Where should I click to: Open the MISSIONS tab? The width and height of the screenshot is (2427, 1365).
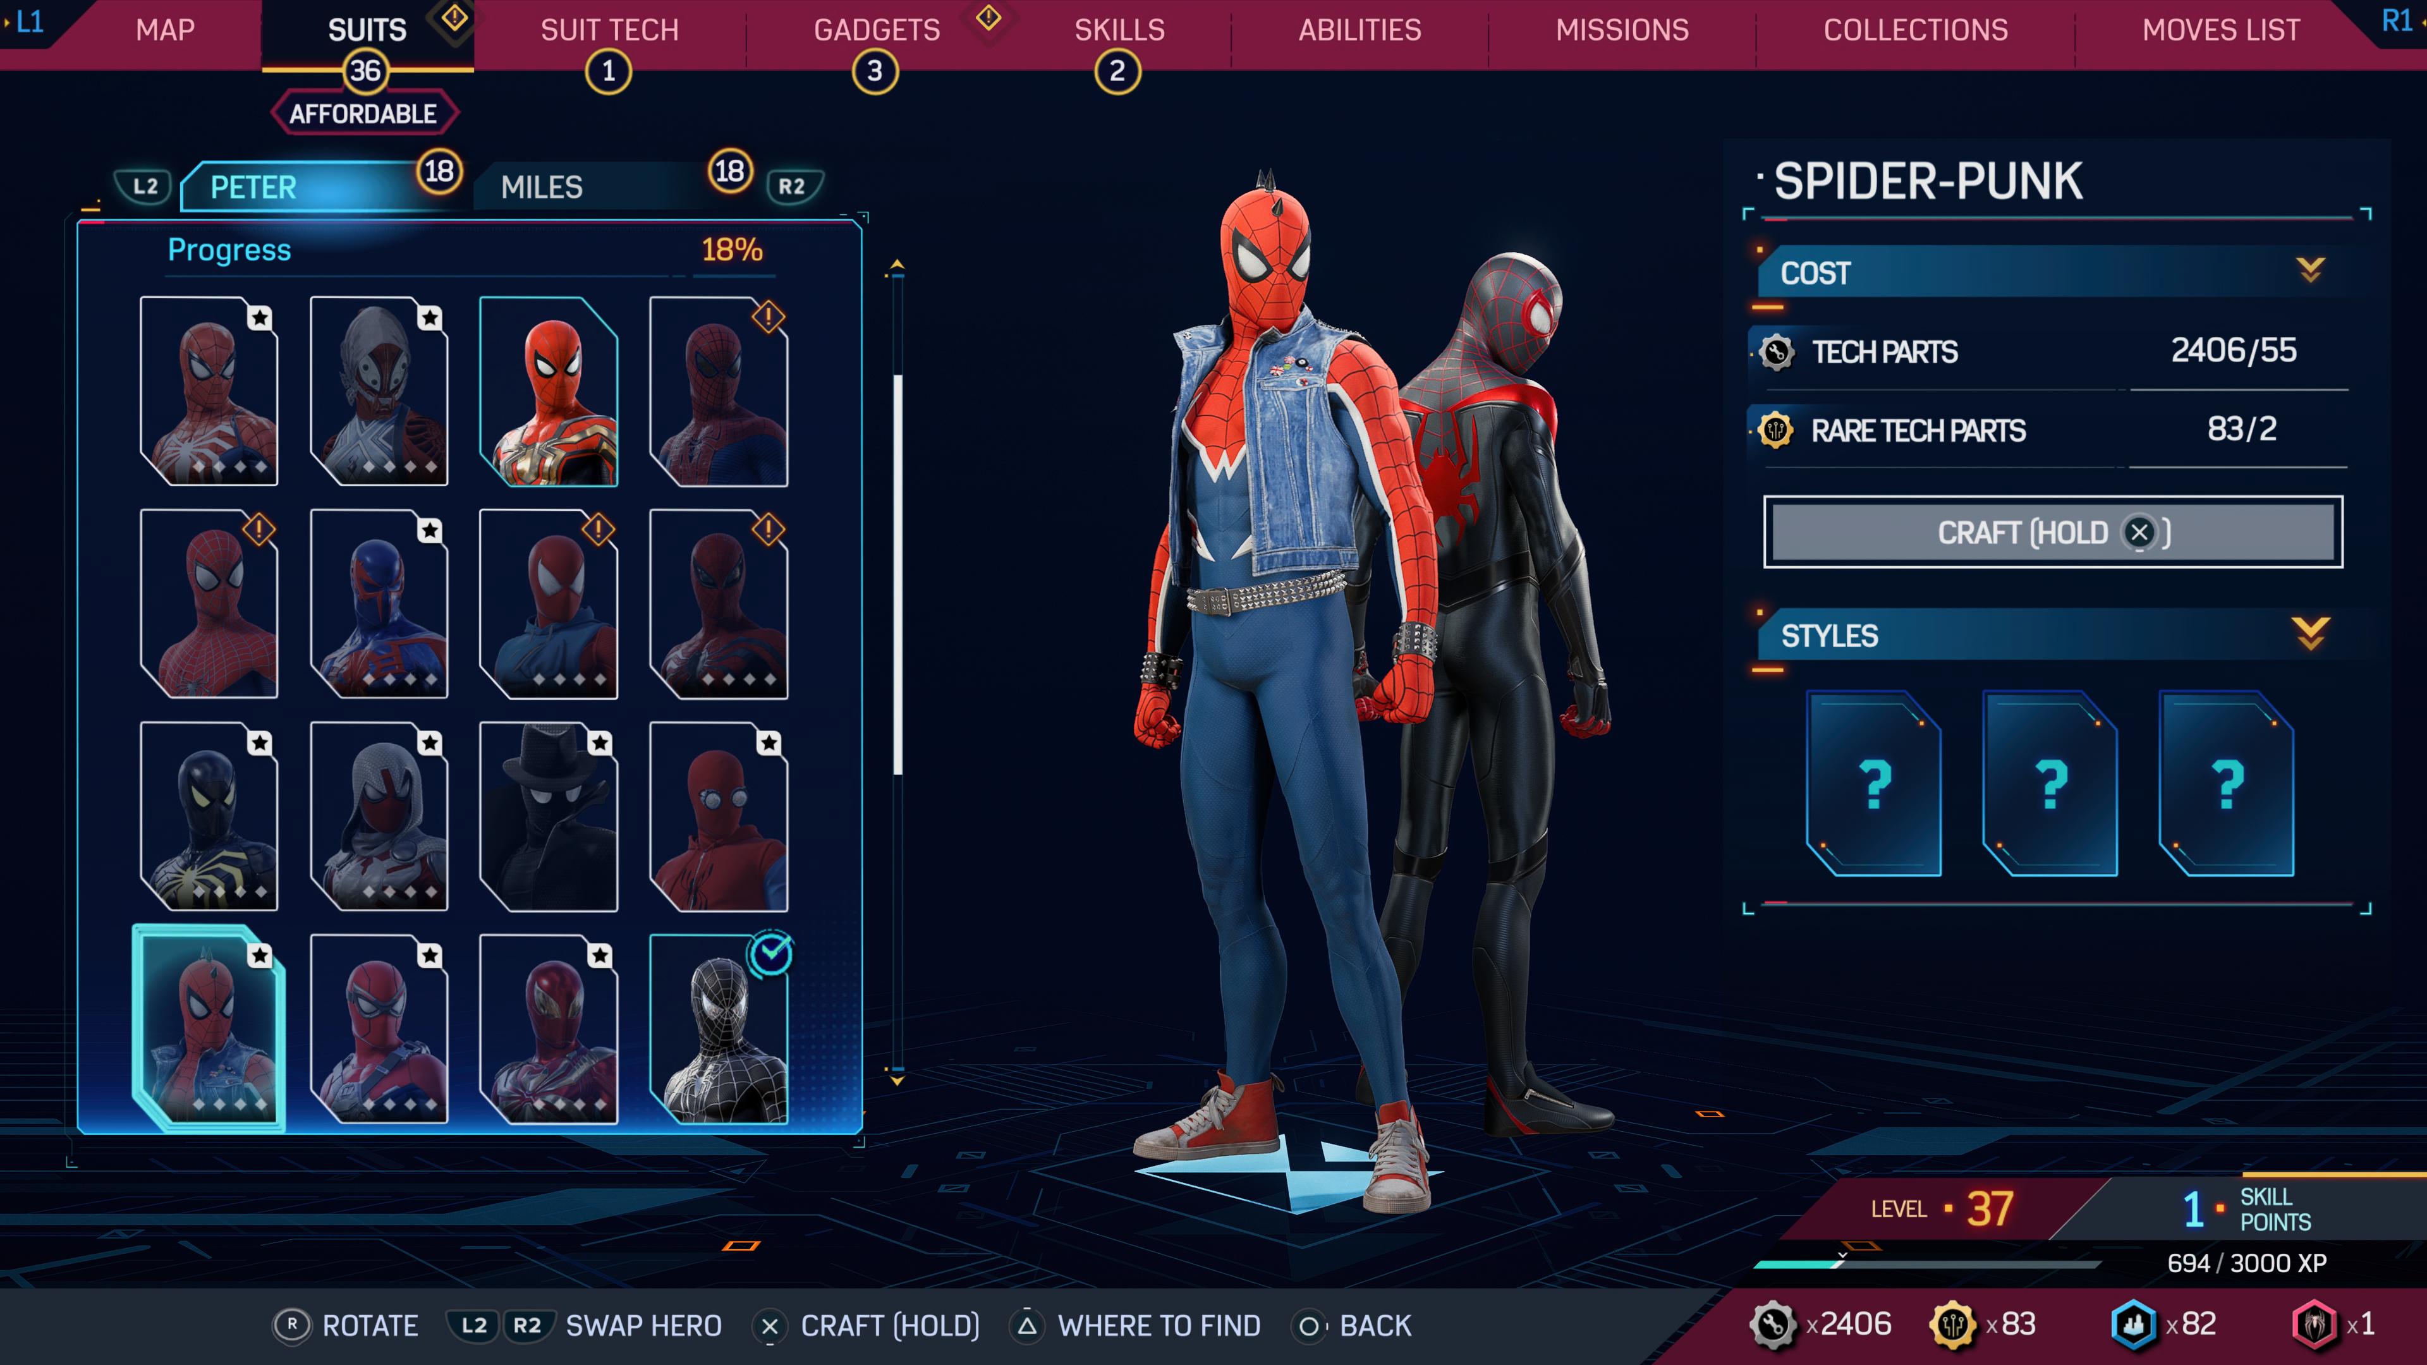pyautogui.click(x=1622, y=30)
